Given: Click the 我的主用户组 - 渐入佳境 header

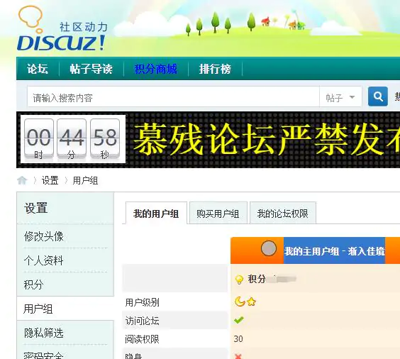Looking at the screenshot, I should coord(334,251).
